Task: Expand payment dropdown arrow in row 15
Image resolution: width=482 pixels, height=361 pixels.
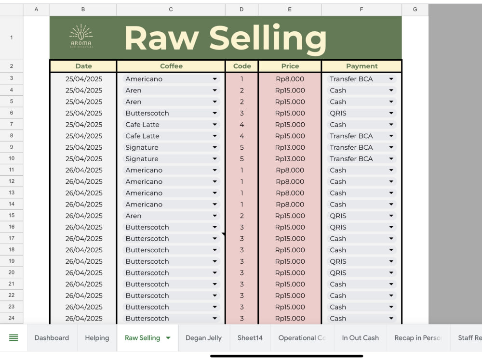Action: pyautogui.click(x=391, y=216)
